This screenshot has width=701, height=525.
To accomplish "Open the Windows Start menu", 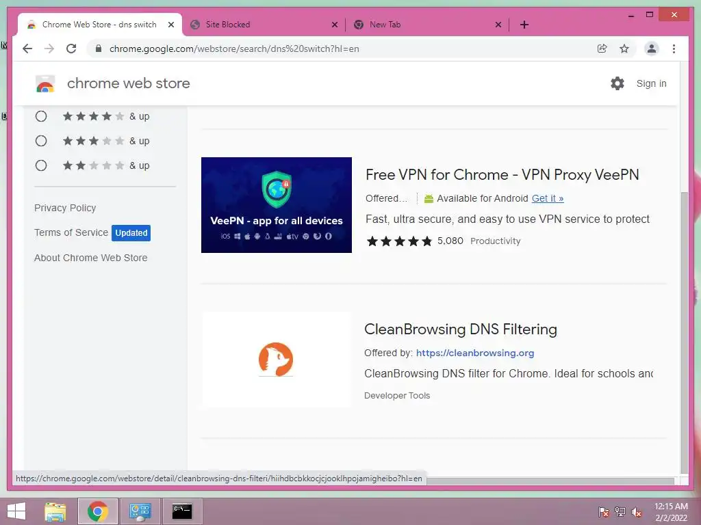I will click(x=16, y=511).
